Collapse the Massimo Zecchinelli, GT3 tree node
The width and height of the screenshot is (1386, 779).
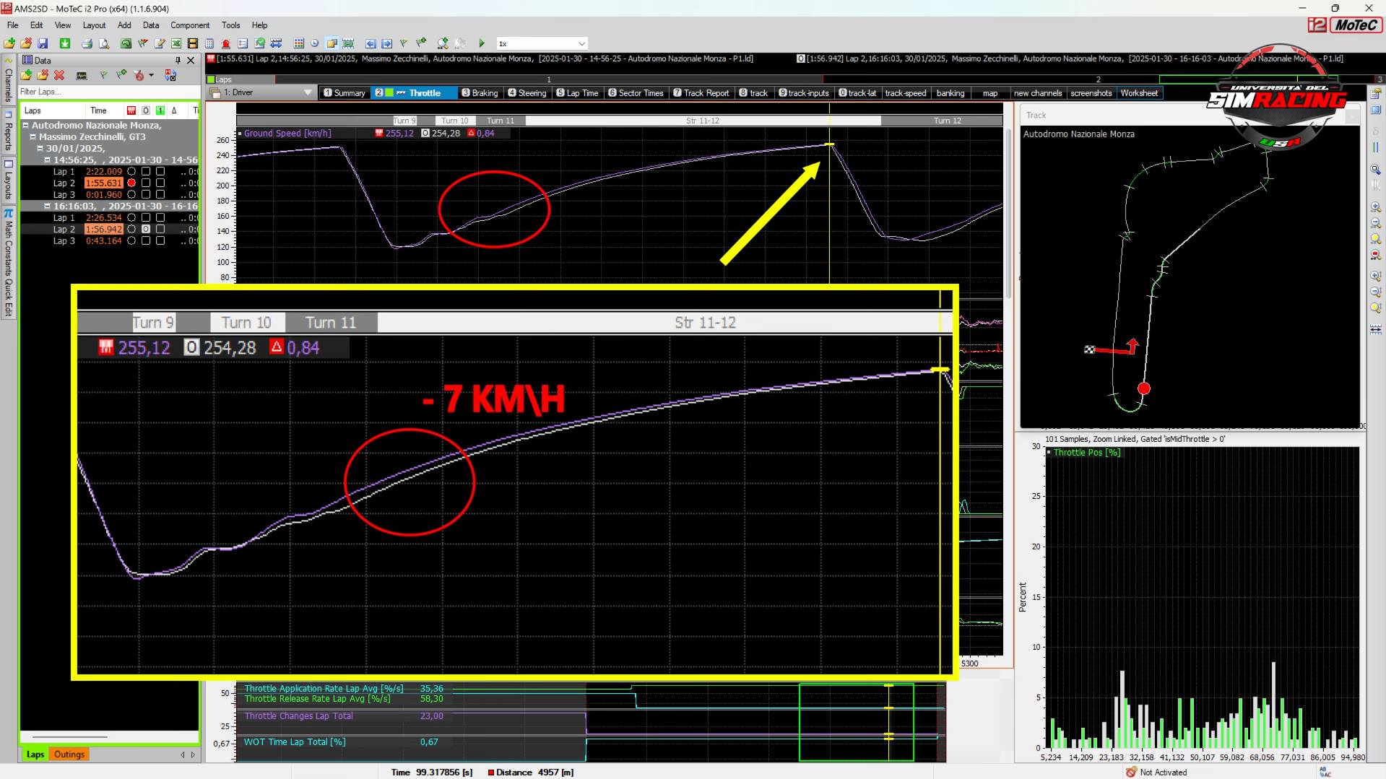33,136
